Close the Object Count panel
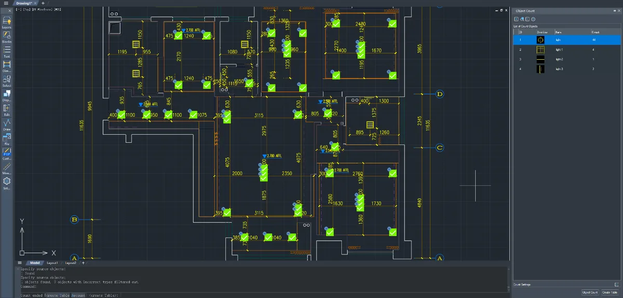 pos(619,10)
